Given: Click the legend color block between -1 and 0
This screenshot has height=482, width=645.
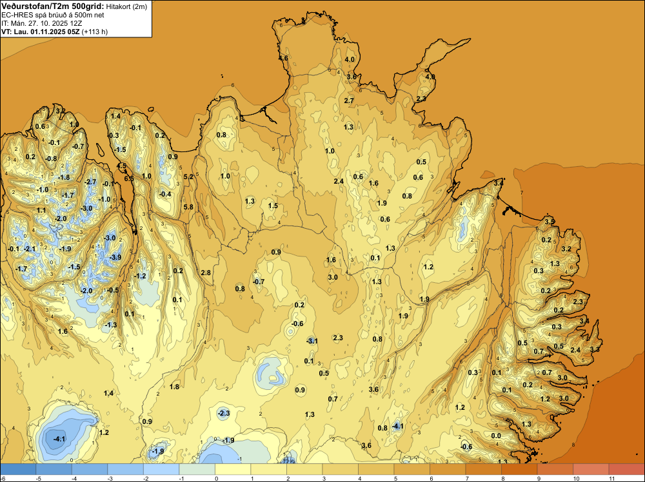Looking at the screenshot, I should pos(197,469).
